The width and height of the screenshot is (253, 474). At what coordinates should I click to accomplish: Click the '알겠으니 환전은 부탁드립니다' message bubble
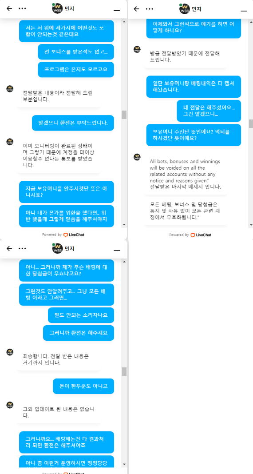[x=73, y=123]
